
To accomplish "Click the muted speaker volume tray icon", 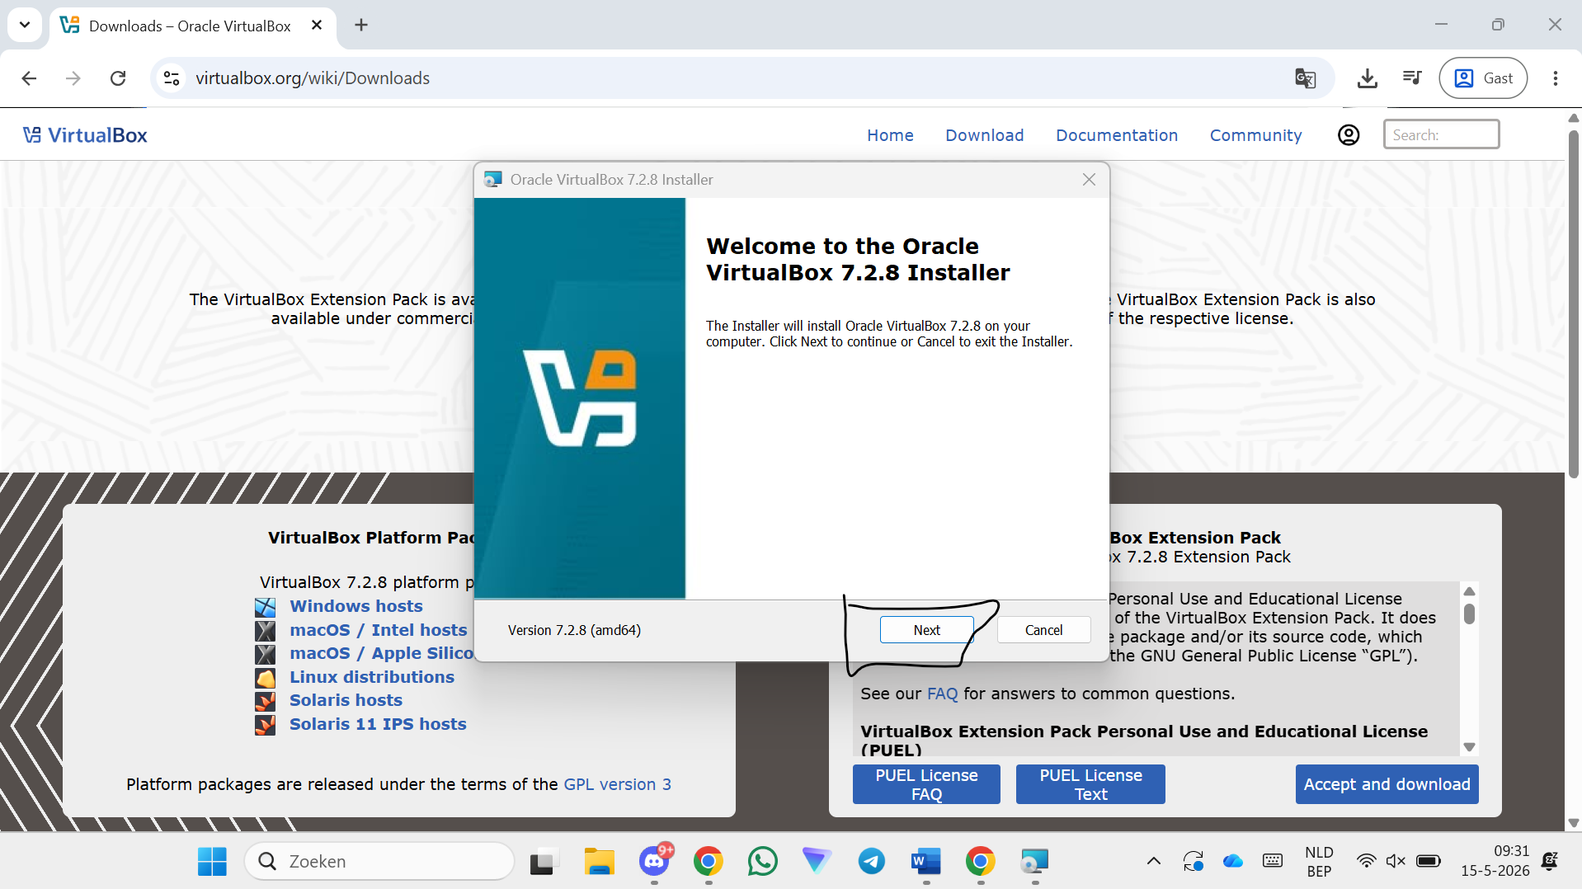I will 1395,862.
